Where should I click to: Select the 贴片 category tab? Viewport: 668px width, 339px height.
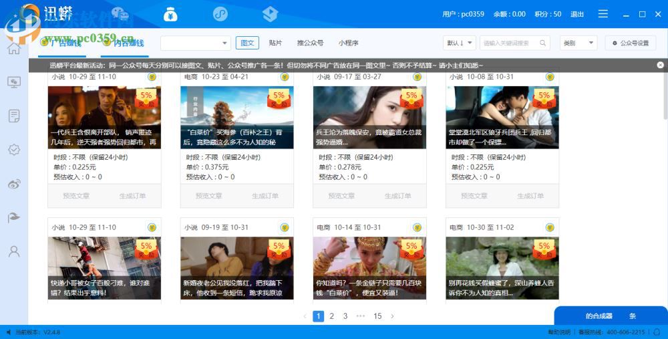(276, 43)
